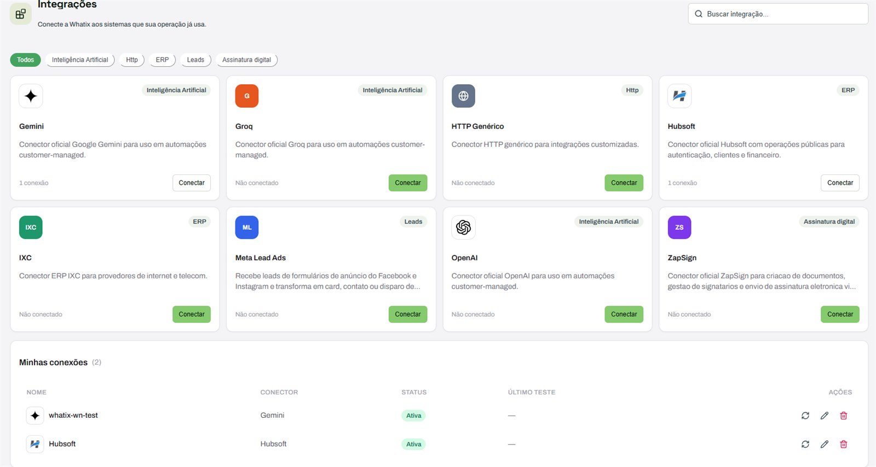Filter by the Leads category
The width and height of the screenshot is (876, 467).
(195, 60)
